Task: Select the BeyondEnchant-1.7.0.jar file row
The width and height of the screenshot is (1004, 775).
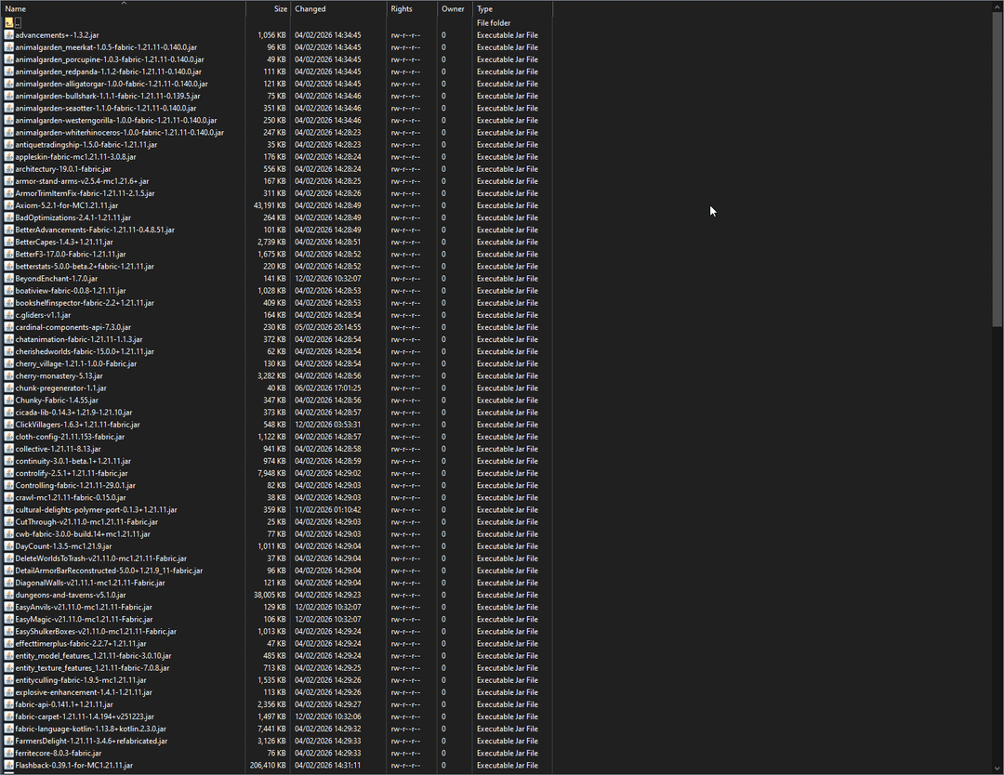Action: click(x=56, y=278)
